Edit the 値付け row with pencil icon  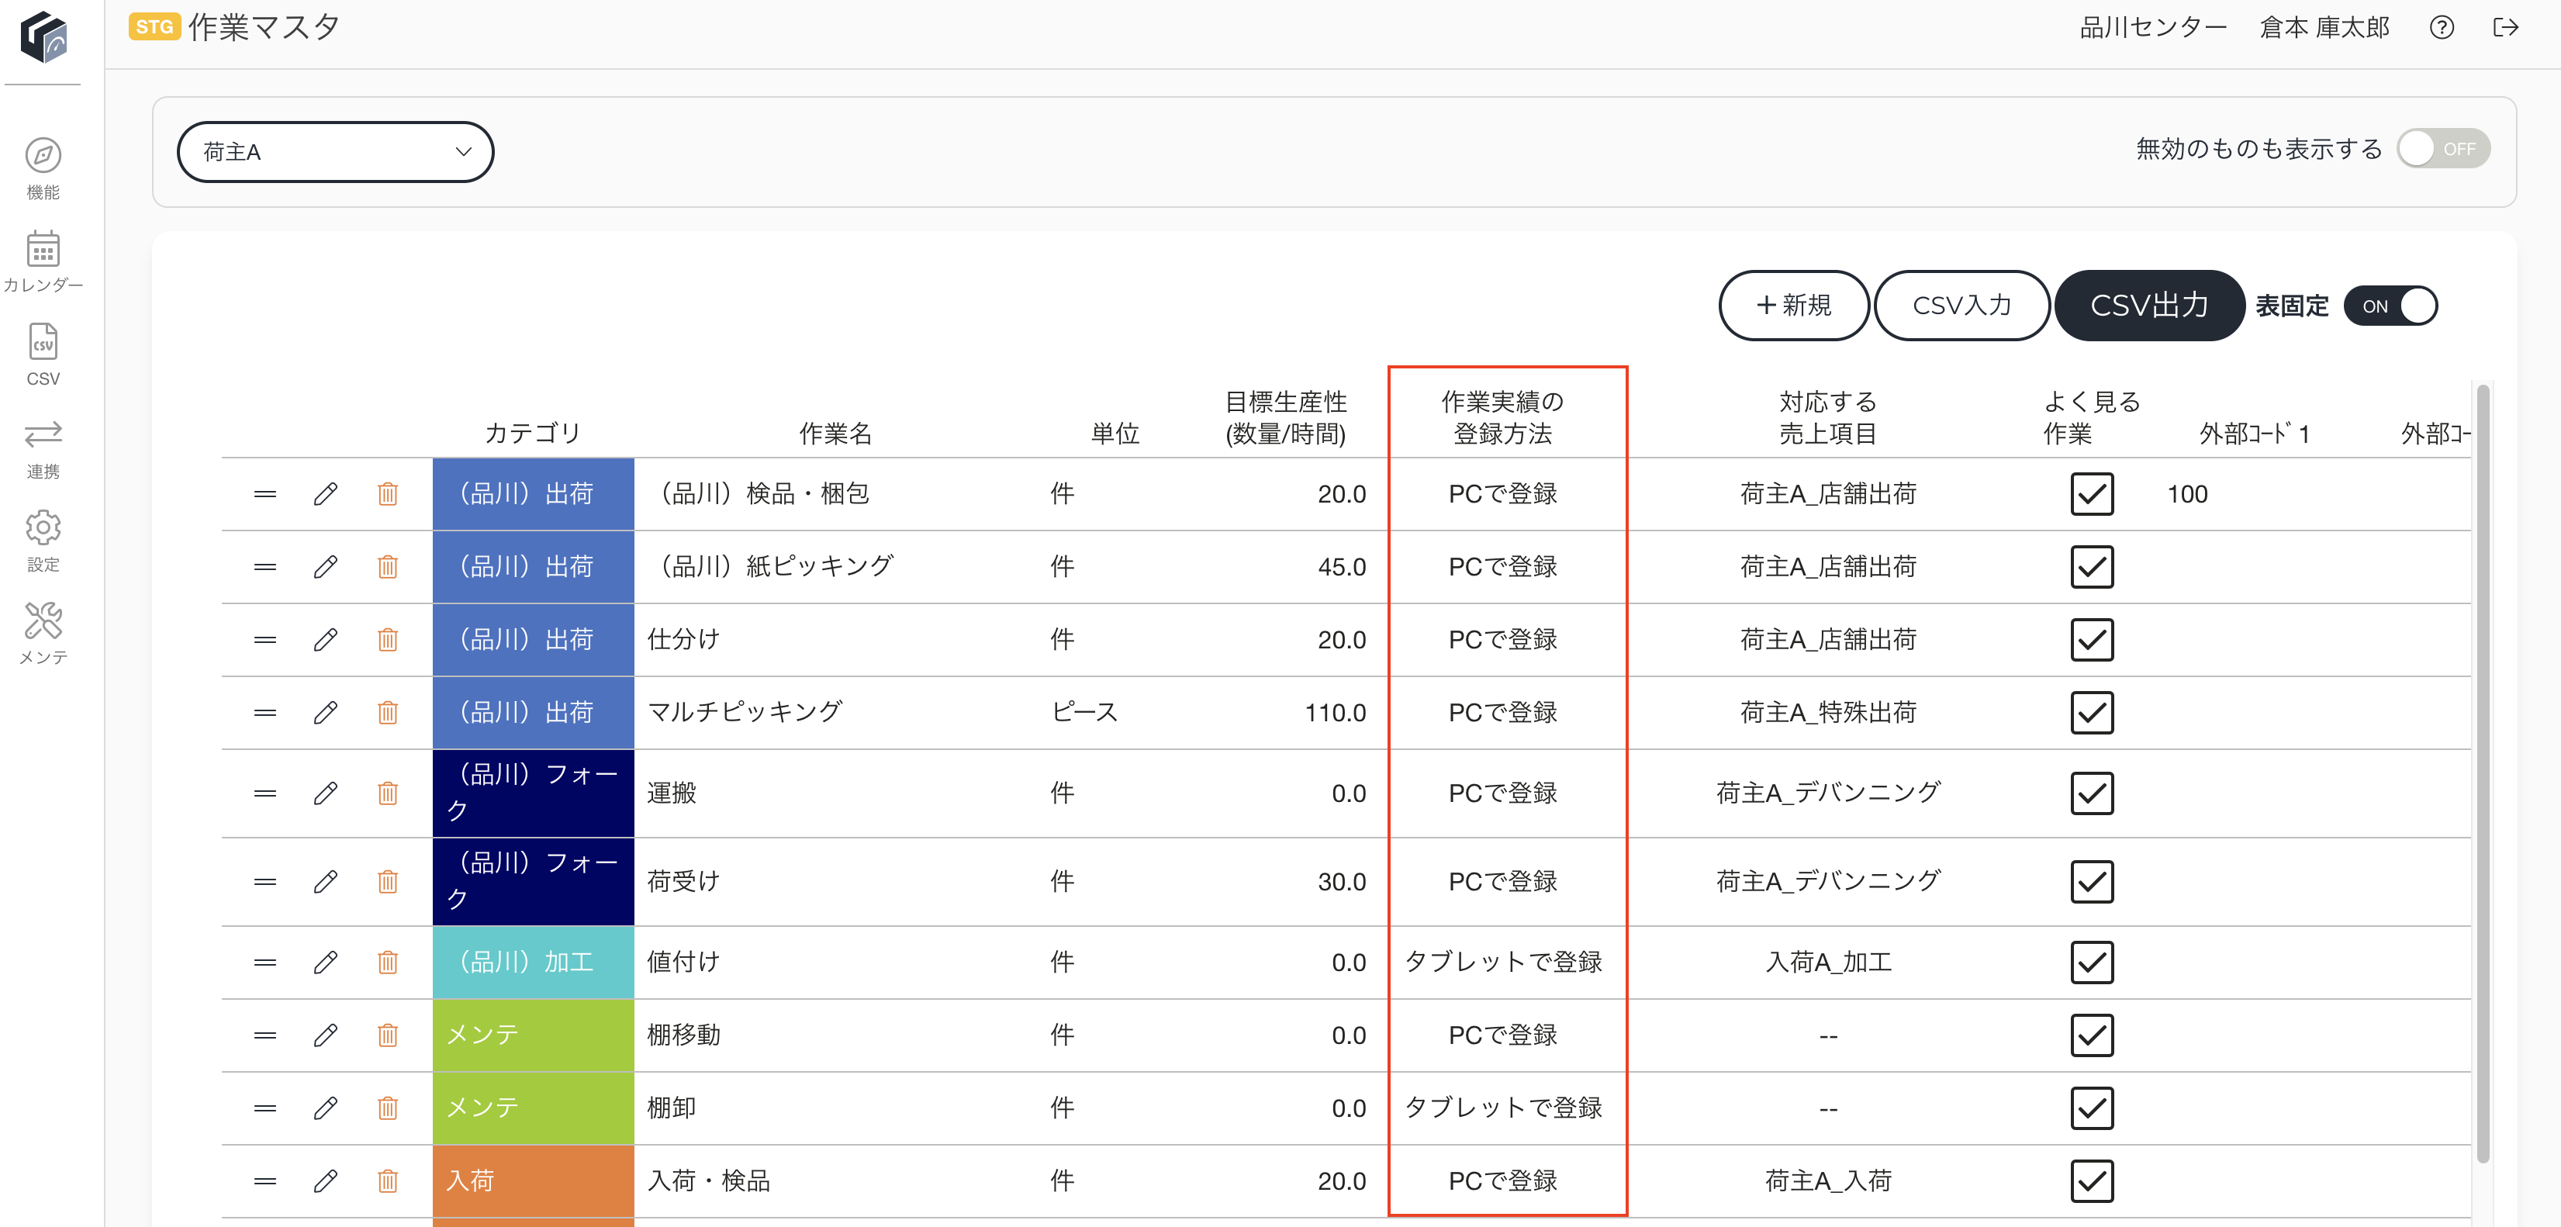[325, 962]
